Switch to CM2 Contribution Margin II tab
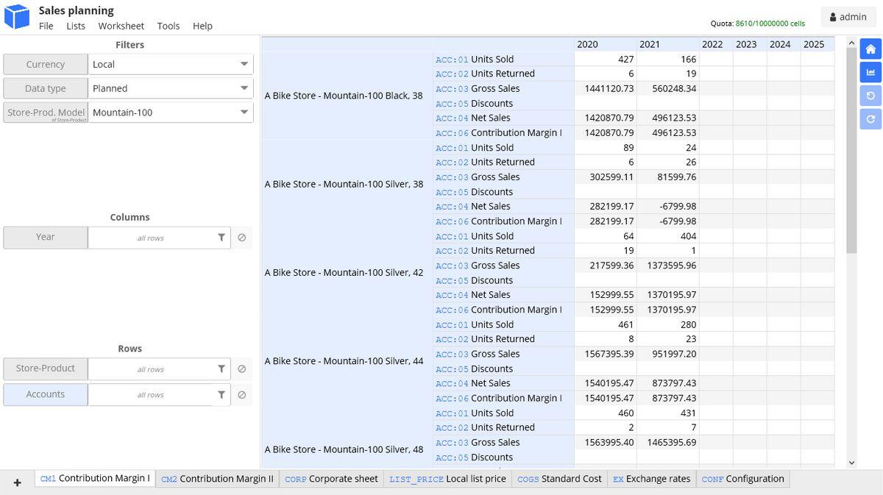 pyautogui.click(x=217, y=479)
